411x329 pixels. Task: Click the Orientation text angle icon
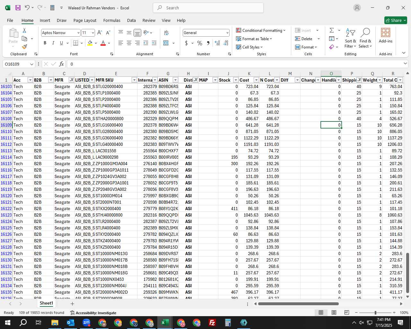click(x=146, y=32)
